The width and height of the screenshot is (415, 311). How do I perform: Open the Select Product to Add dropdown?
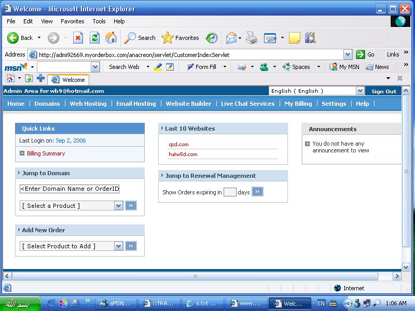pyautogui.click(x=118, y=246)
